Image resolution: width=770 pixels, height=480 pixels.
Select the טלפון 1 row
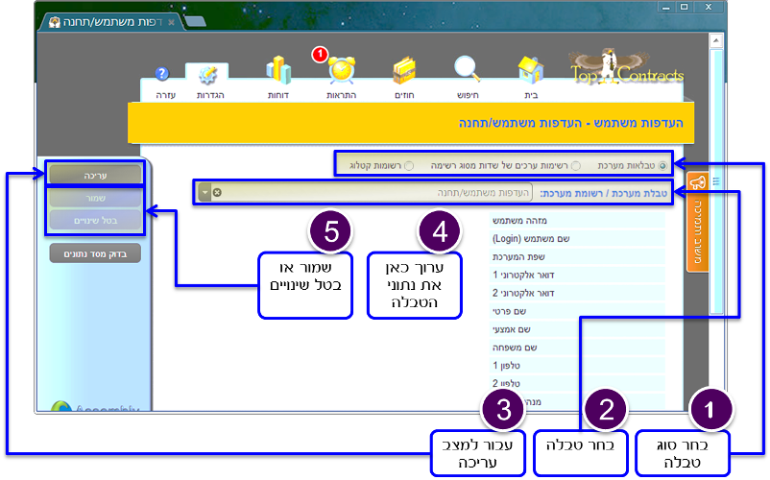[x=578, y=366]
